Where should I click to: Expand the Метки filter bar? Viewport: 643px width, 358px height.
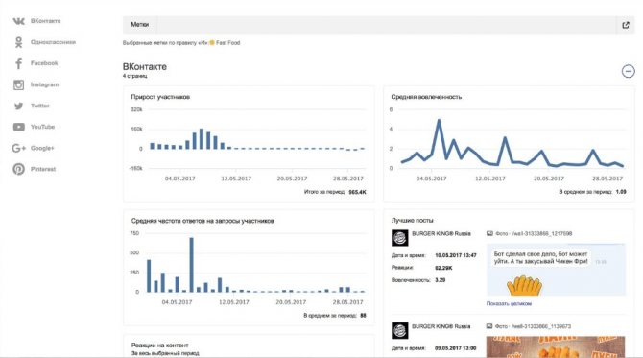tap(369, 25)
